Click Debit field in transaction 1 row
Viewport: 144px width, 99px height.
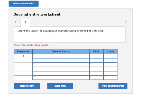coord(96,56)
